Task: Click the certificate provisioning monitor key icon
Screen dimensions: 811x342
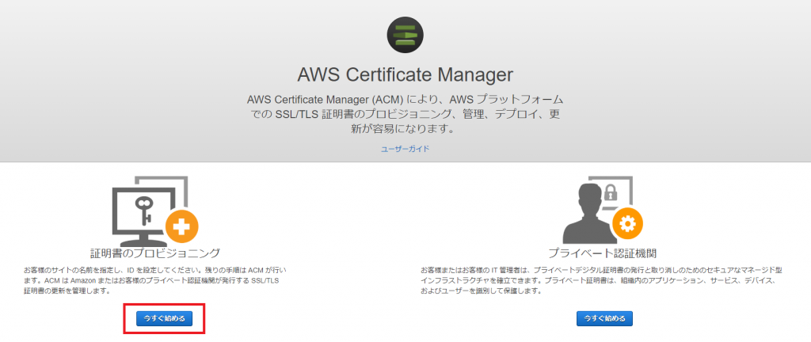Action: [x=155, y=211]
